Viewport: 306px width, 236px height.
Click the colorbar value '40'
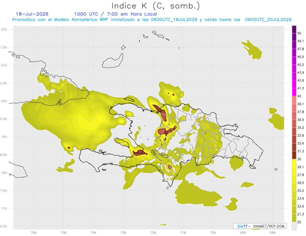299,96
